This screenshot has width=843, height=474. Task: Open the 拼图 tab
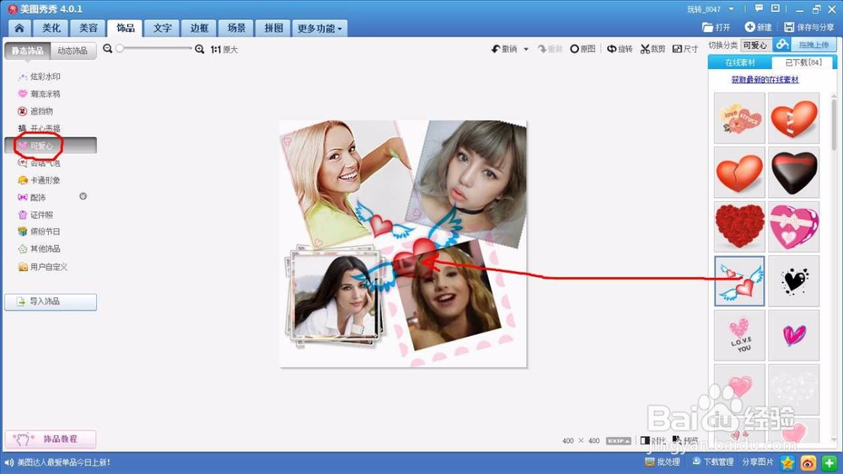pyautogui.click(x=273, y=28)
